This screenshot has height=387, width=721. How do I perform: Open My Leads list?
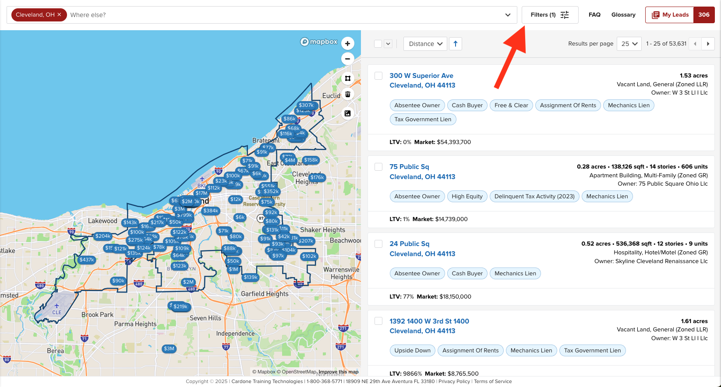tap(670, 15)
